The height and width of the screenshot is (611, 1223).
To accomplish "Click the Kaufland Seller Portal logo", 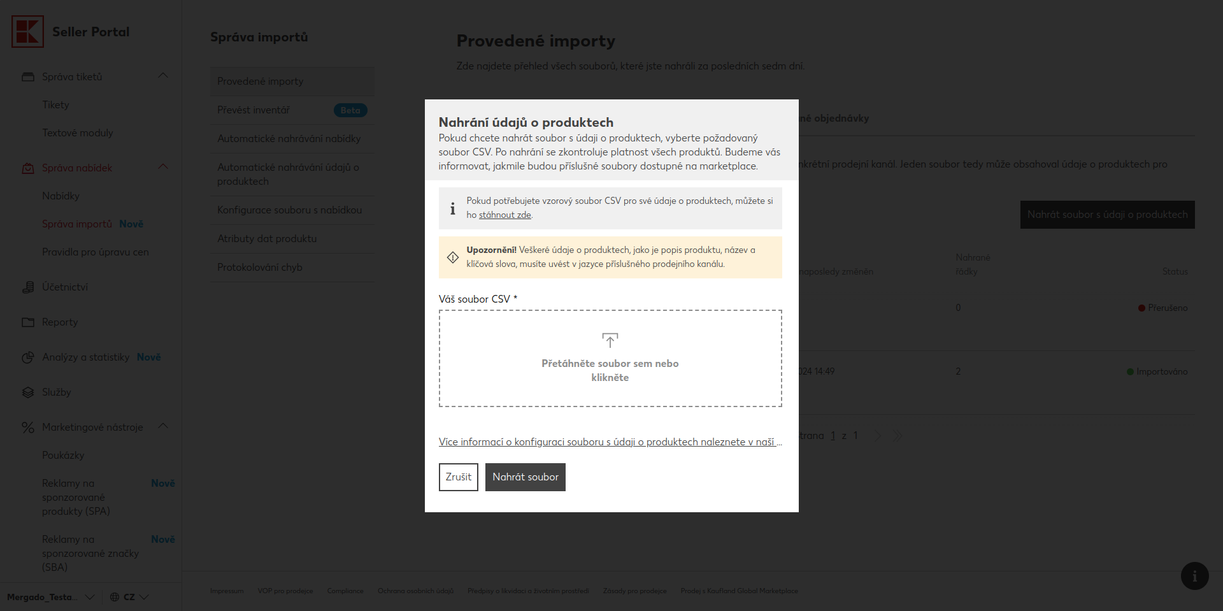I will pos(28,32).
